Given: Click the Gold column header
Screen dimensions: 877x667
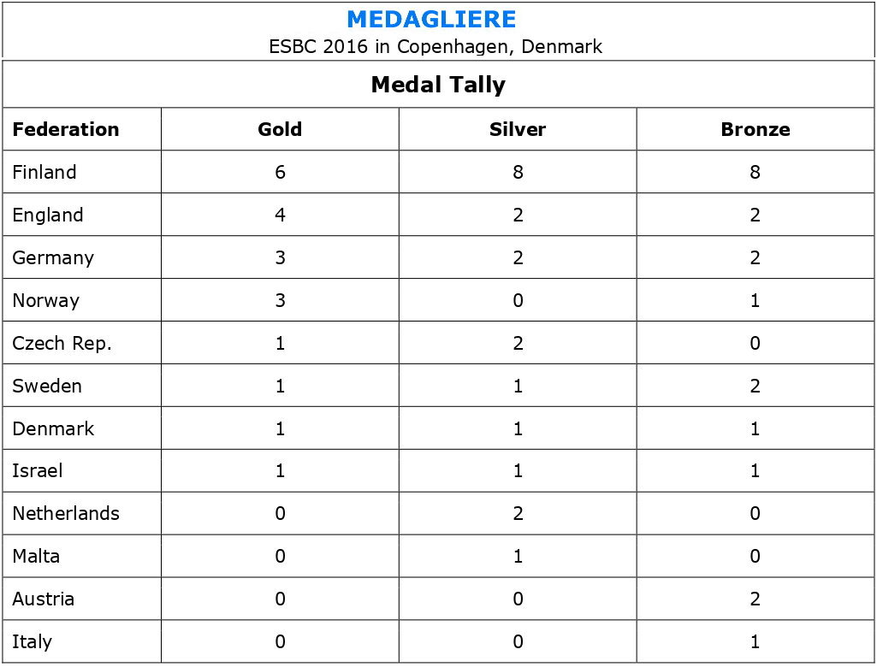Looking at the screenshot, I should [280, 130].
